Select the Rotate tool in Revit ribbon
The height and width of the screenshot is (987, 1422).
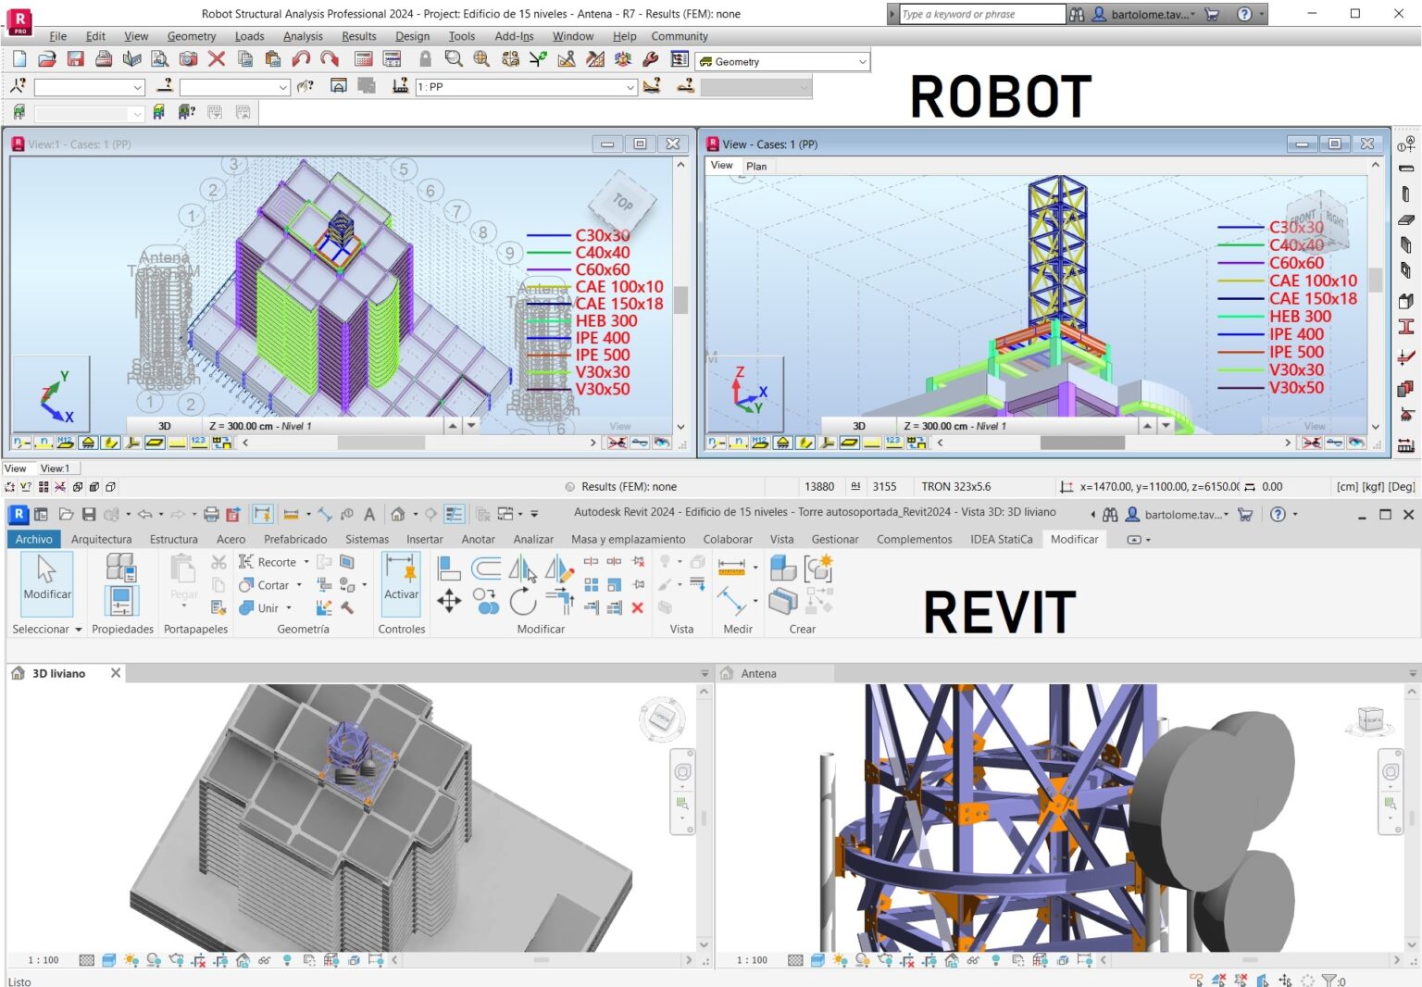click(521, 602)
